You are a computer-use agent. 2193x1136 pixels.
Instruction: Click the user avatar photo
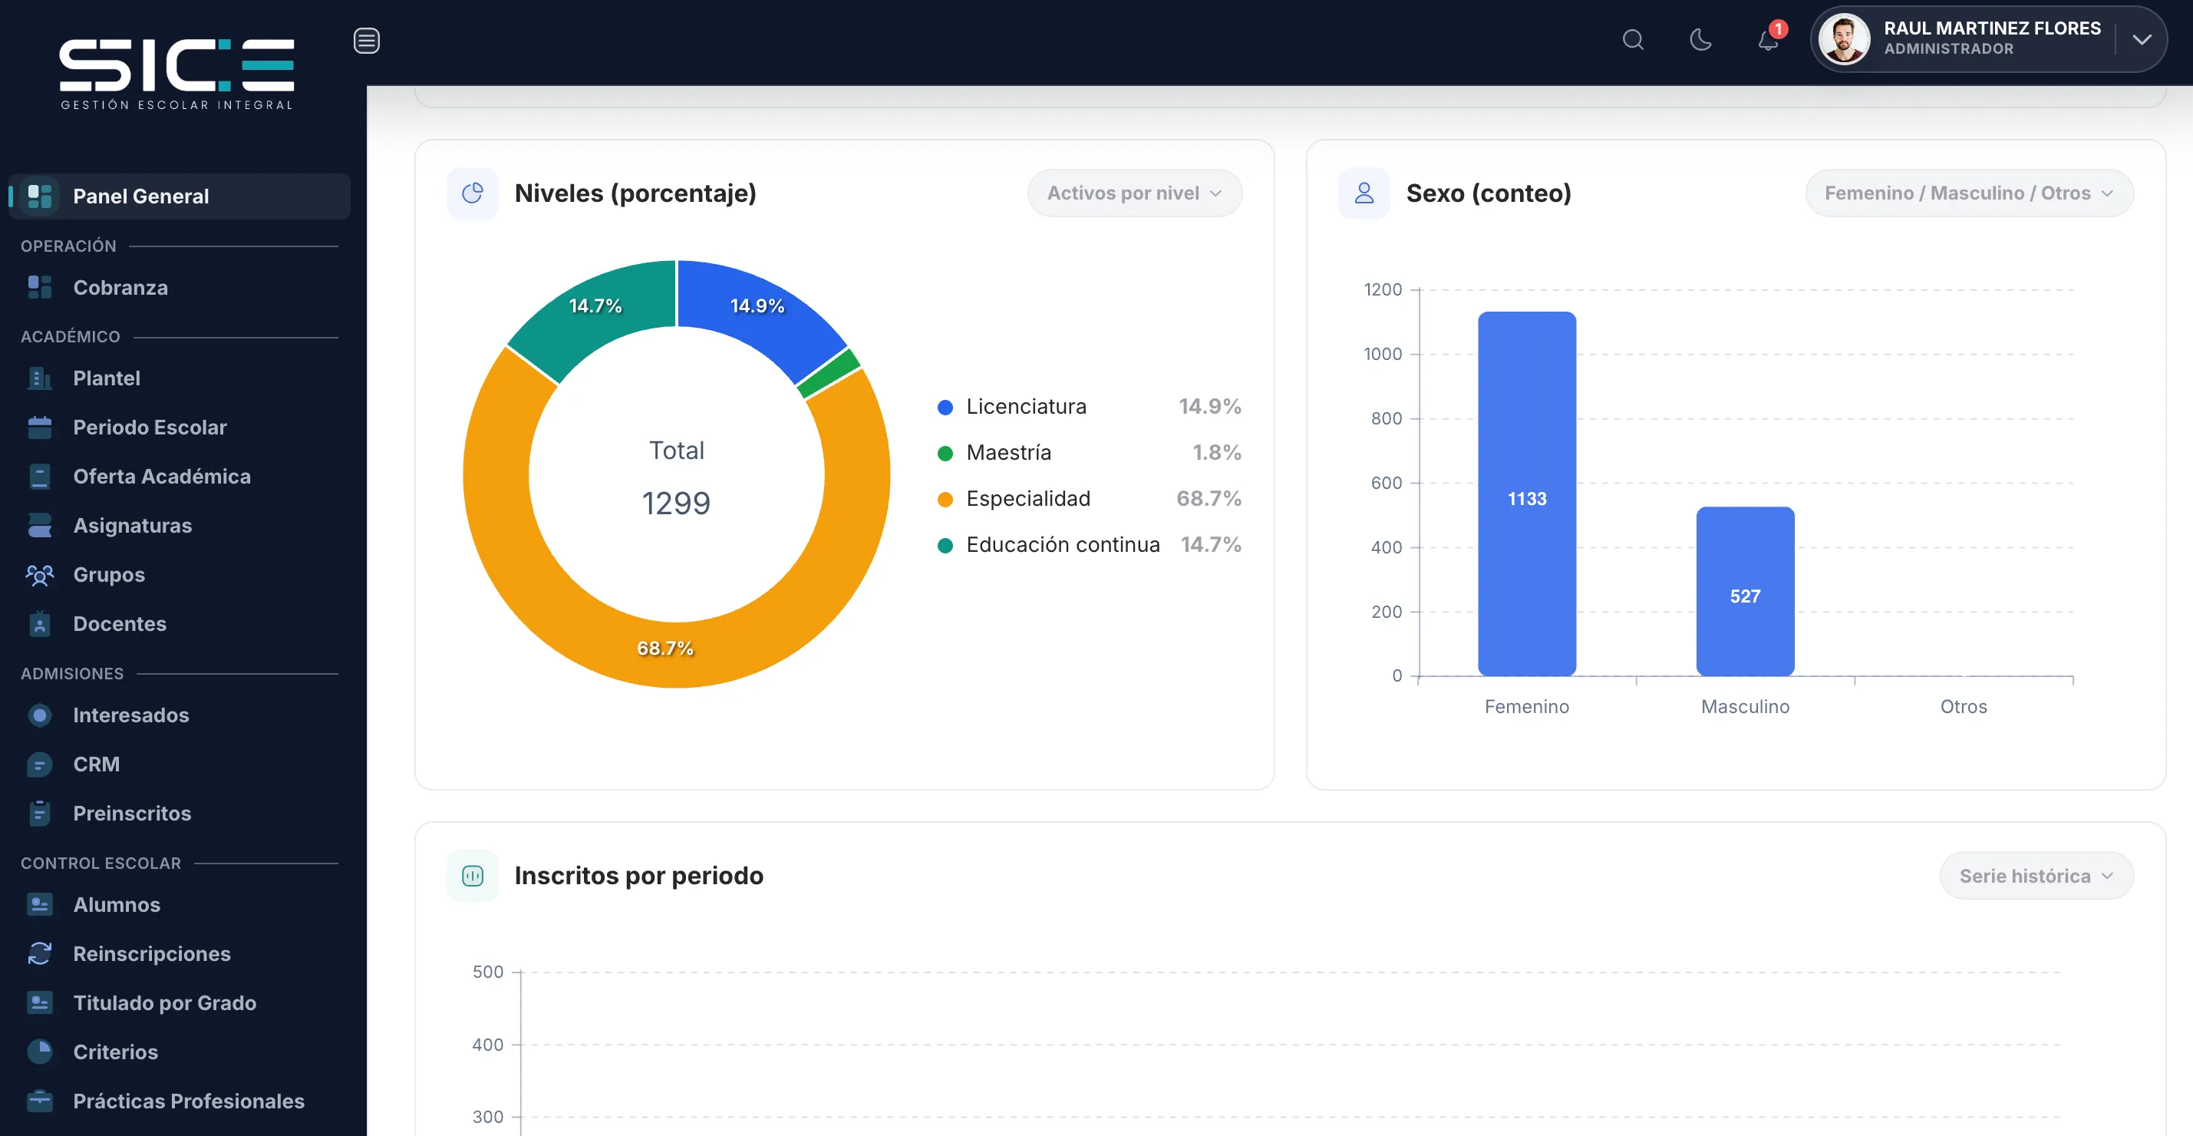point(1843,39)
